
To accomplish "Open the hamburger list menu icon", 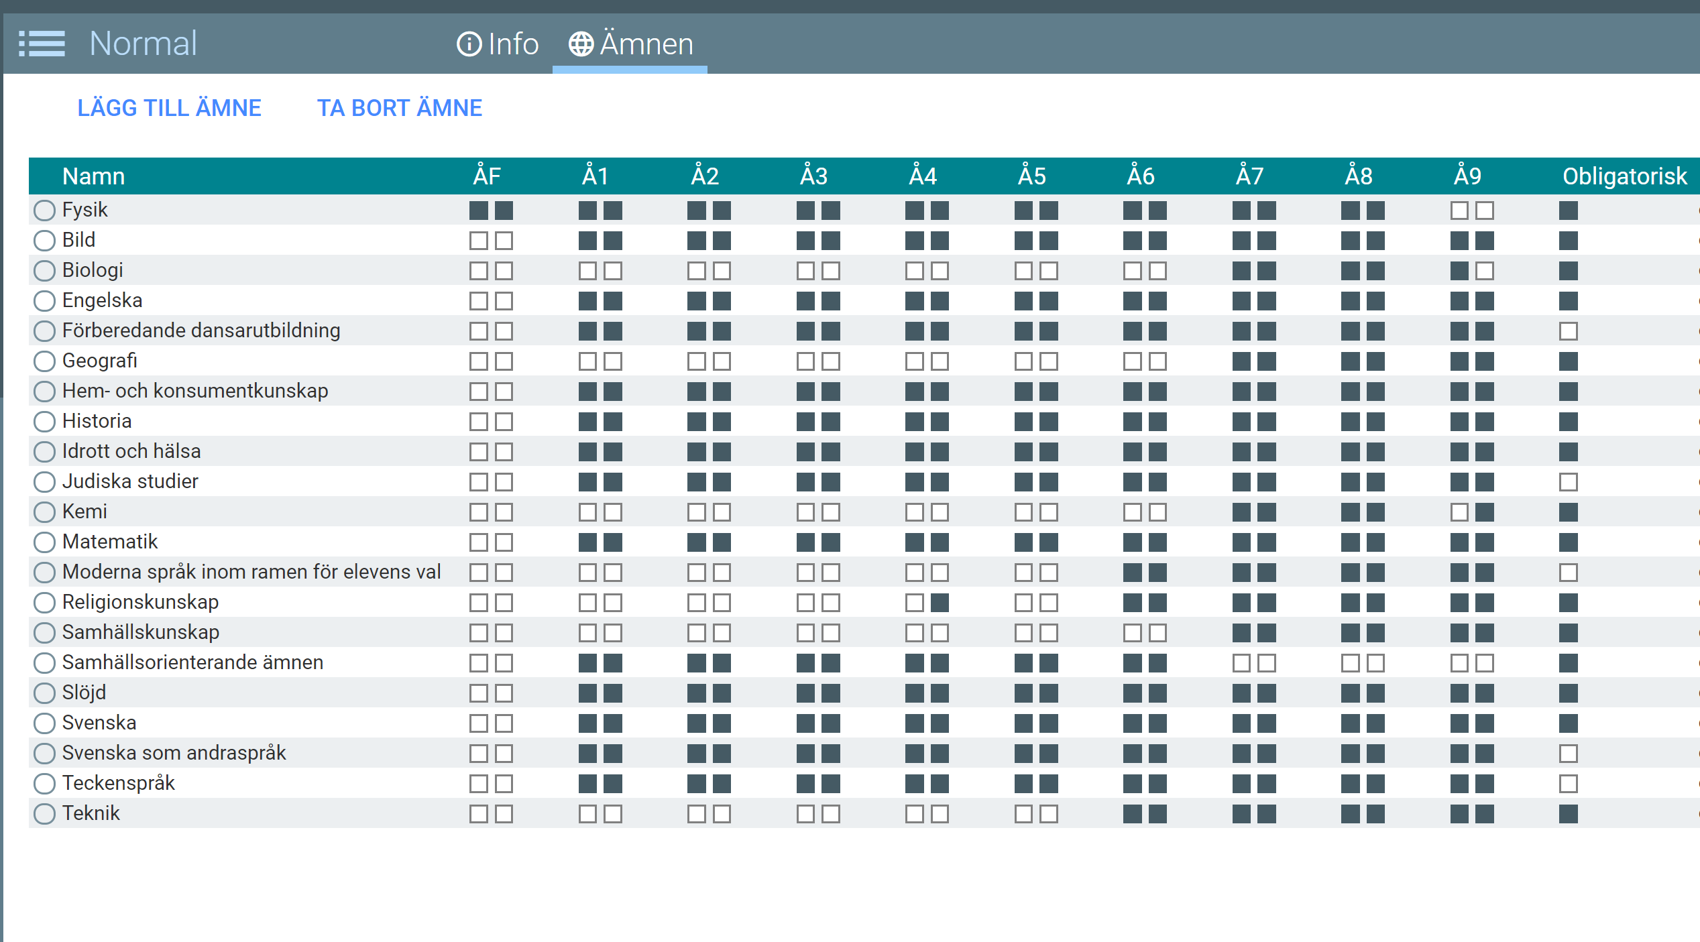I will pos(42,44).
